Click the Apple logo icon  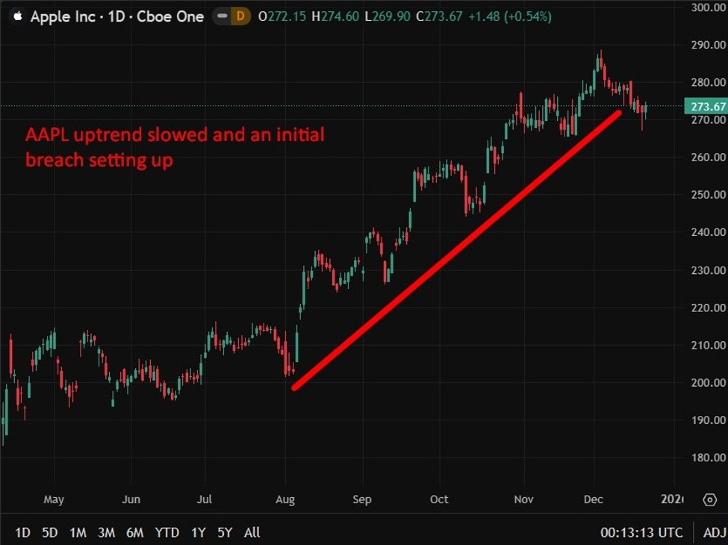tap(16, 16)
